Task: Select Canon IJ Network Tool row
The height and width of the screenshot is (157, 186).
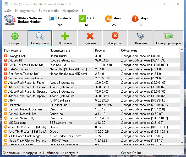Action: tap(23, 114)
